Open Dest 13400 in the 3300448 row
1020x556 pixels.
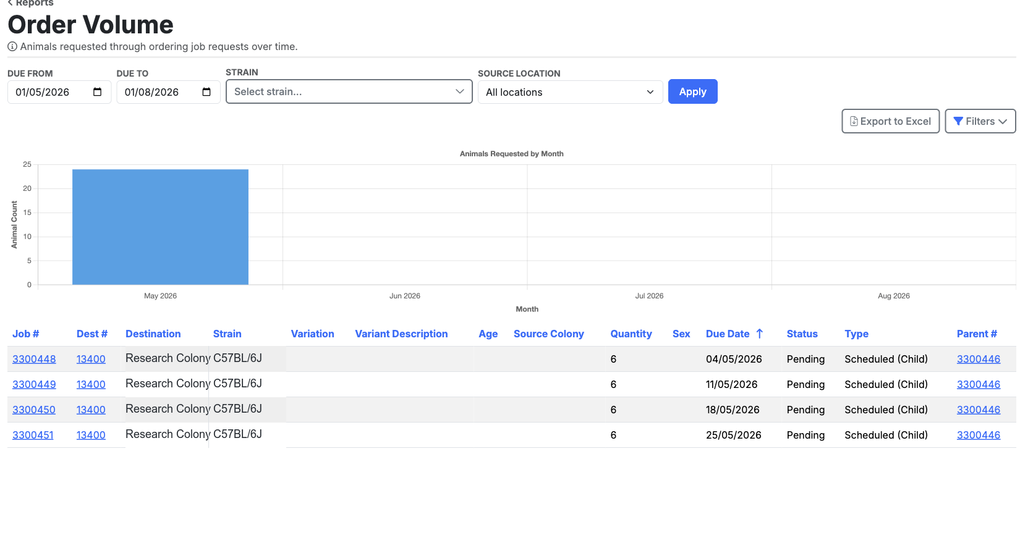coord(91,359)
